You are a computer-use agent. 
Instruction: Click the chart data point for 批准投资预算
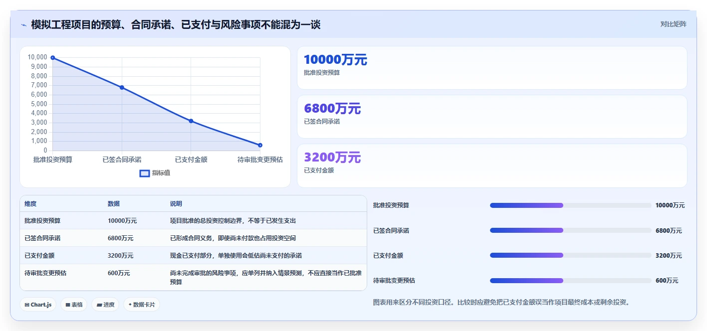pos(53,58)
